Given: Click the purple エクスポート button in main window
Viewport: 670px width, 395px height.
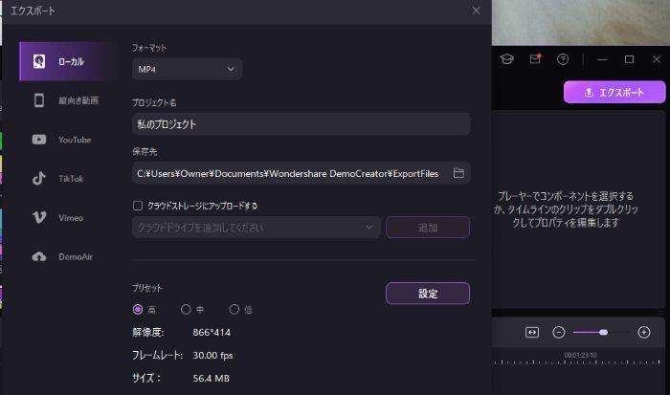Looking at the screenshot, I should [614, 92].
